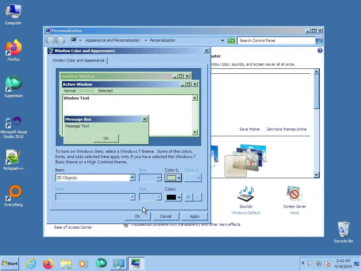The width and height of the screenshot is (361, 271).
Task: Open the Sounds settings icon
Action: pos(246,193)
